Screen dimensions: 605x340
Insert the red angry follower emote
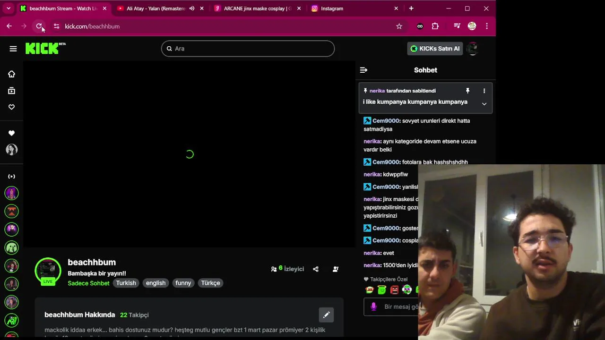click(x=394, y=290)
